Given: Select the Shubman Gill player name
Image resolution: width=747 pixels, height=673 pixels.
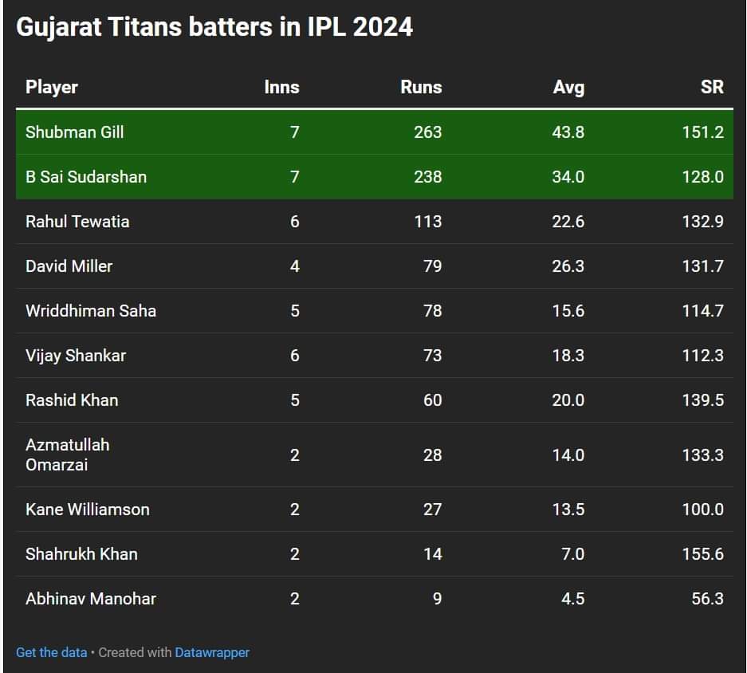Looking at the screenshot, I should coord(75,132).
